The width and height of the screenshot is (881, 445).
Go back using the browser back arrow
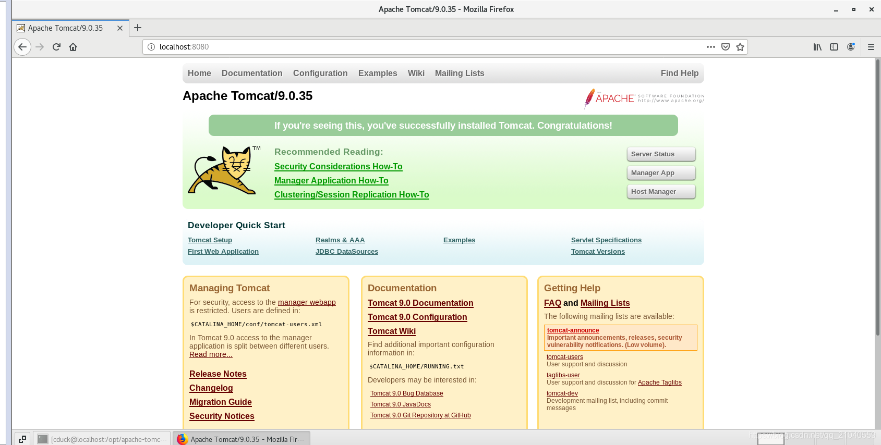tap(22, 47)
